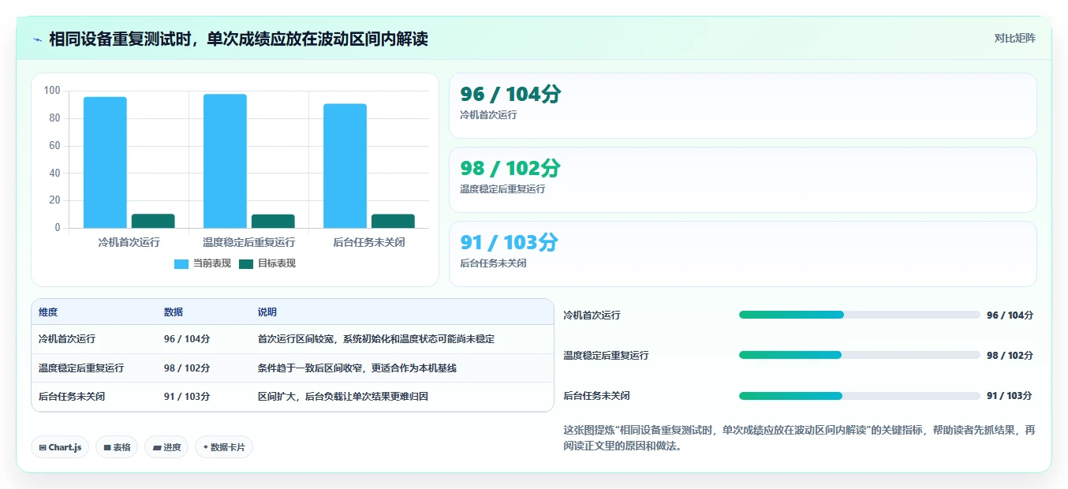The image size is (1068, 489).
Task: Click the progress bar for 冷机首次运行
Action: pyautogui.click(x=860, y=315)
